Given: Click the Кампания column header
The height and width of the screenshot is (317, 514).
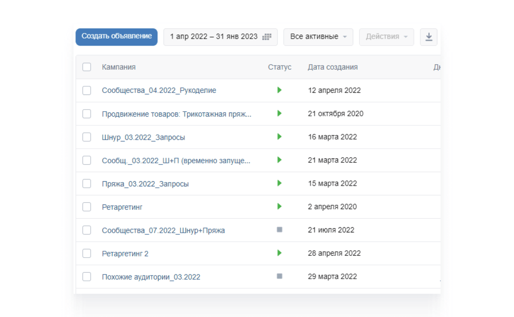Looking at the screenshot, I should 119,67.
